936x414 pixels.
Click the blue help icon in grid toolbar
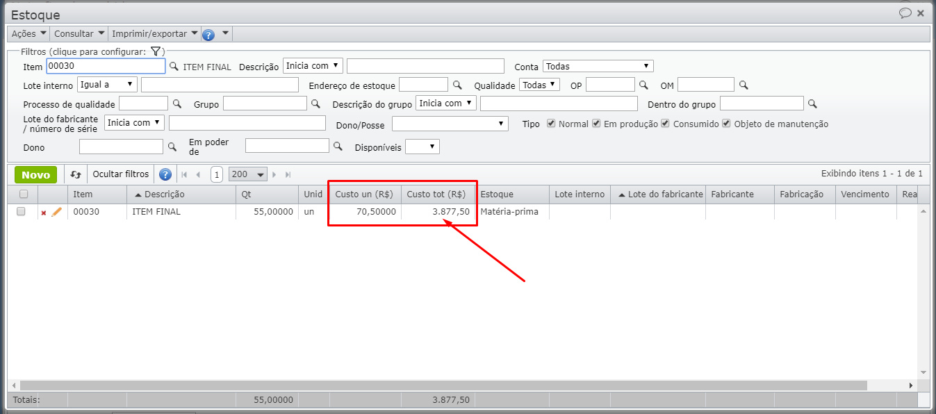[165, 174]
